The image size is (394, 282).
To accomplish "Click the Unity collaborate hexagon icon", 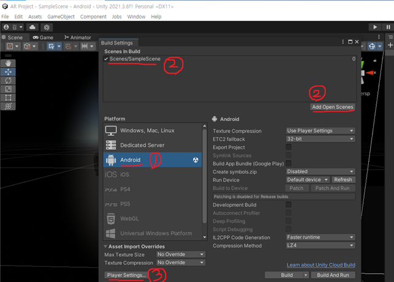I will 47,27.
